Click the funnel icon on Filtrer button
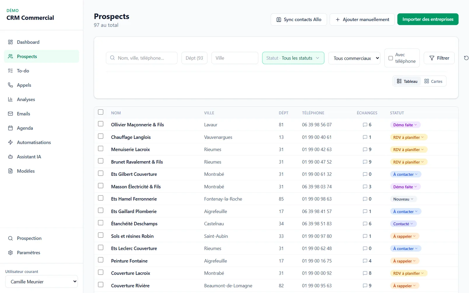 pos(432,58)
